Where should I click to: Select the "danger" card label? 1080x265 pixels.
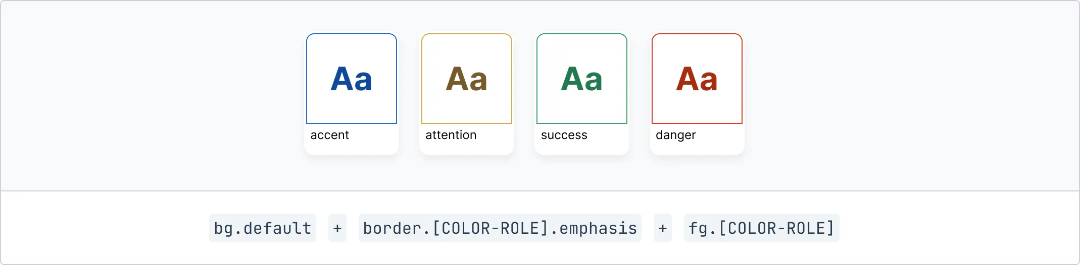click(676, 135)
